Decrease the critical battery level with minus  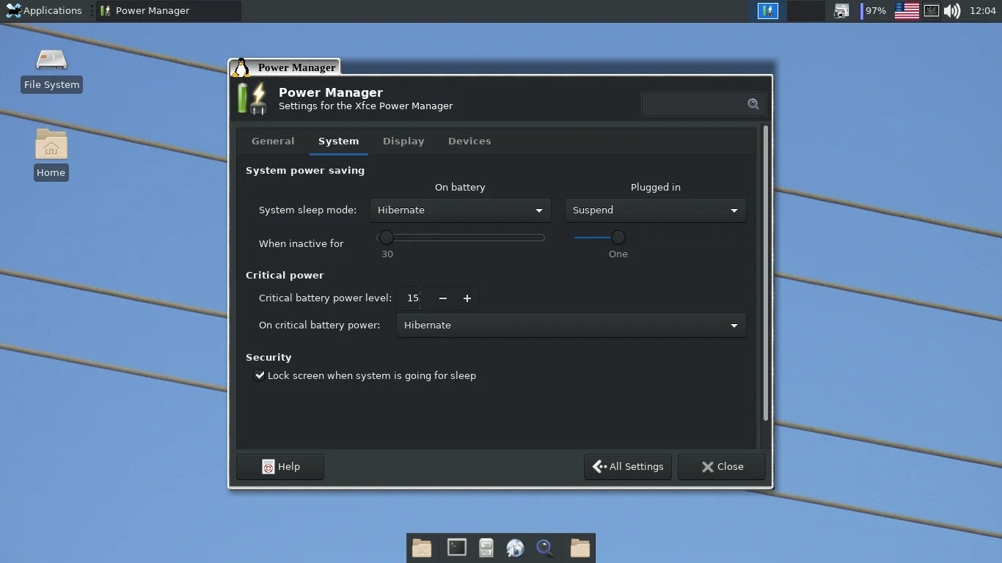[443, 298]
